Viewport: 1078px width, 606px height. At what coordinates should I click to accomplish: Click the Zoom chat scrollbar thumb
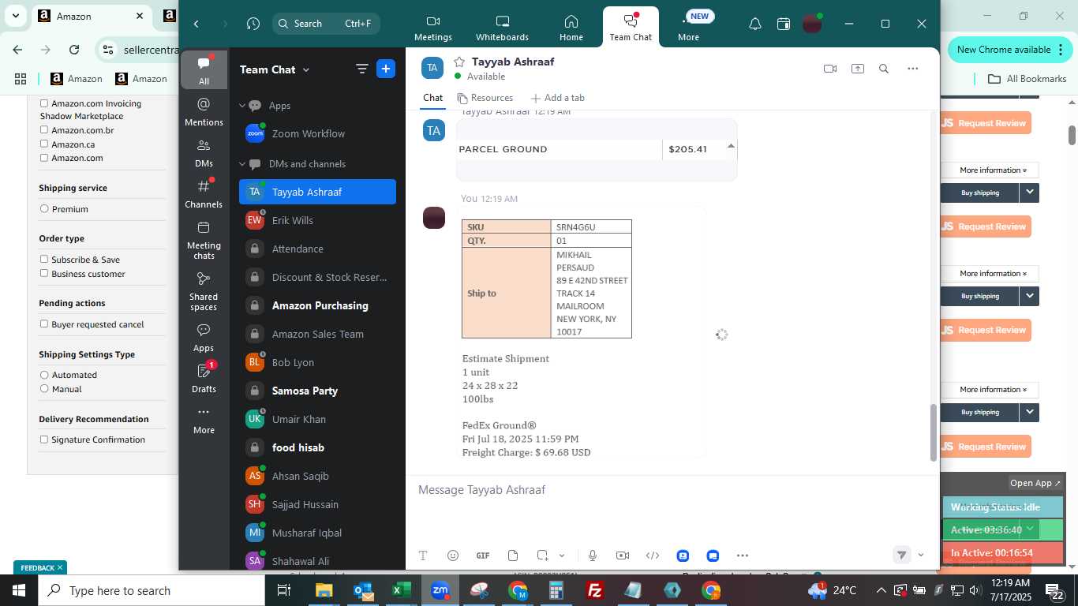coord(933,432)
